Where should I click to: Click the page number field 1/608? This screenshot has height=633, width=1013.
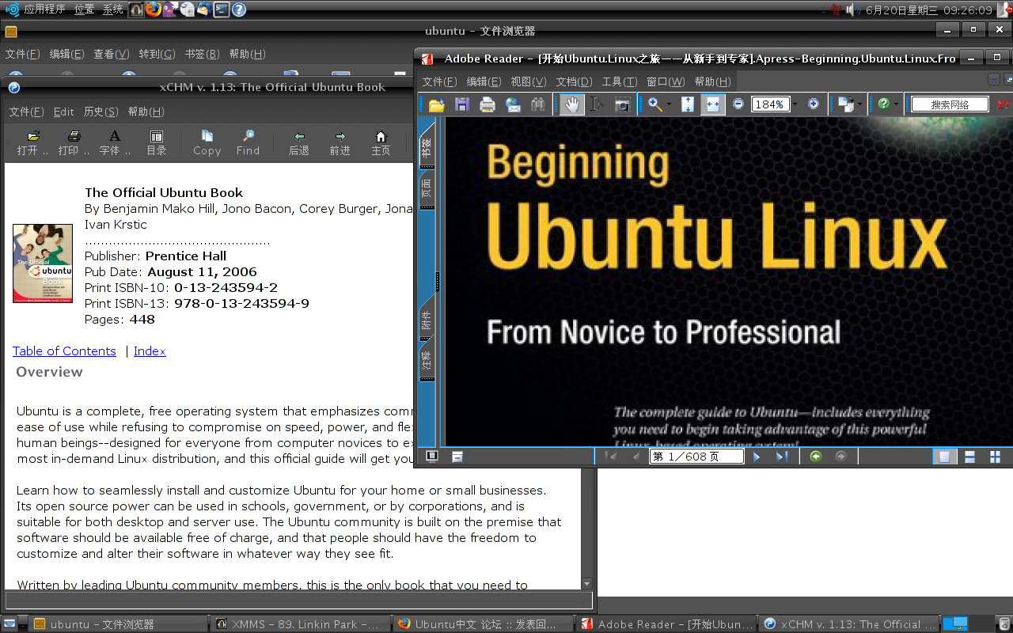[696, 457]
